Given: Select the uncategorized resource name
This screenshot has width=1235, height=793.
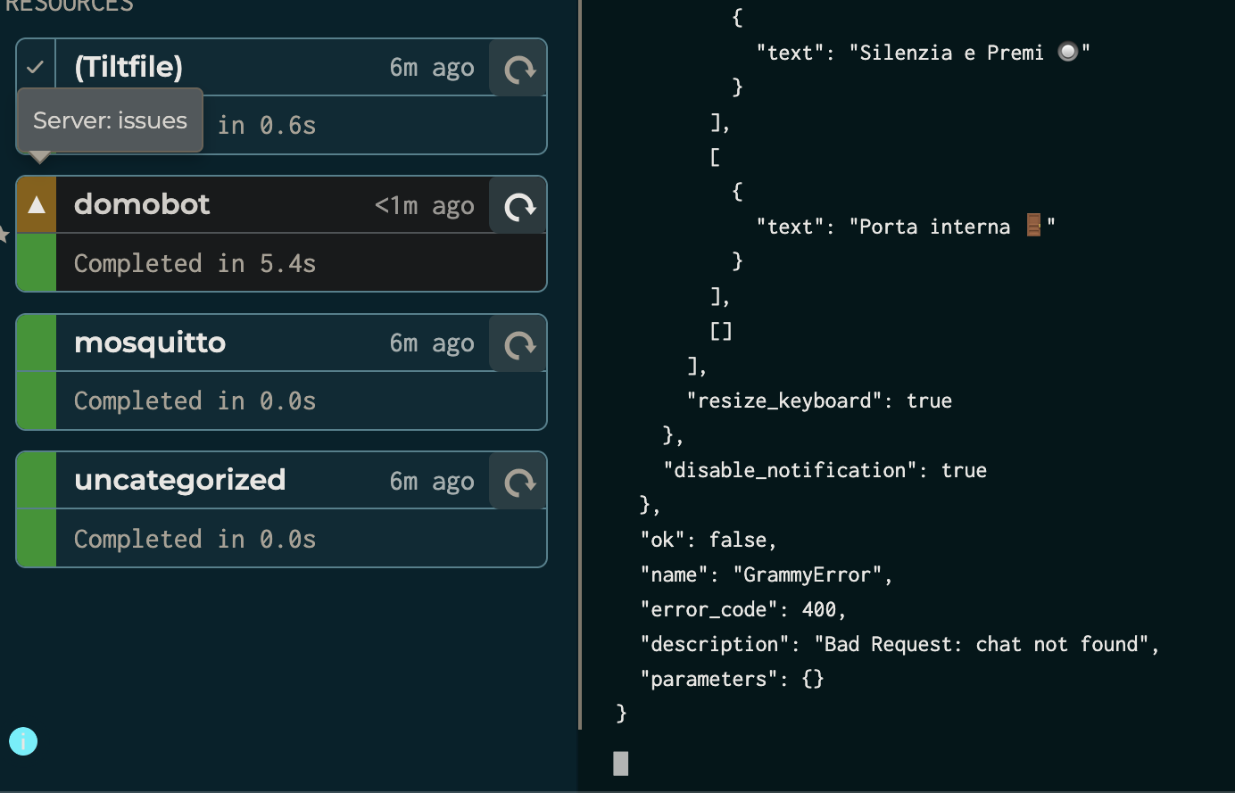Looking at the screenshot, I should point(179,480).
